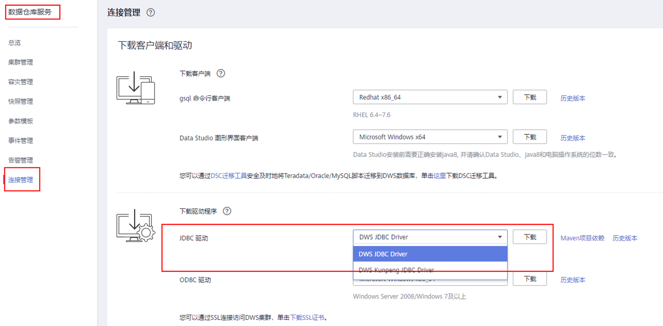Open the gsql client Redhat x86_64 dropdown
The image size is (663, 326).
coord(430,97)
